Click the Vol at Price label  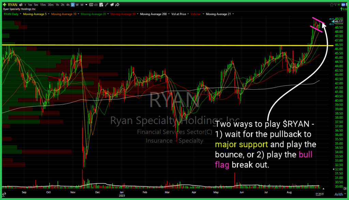(x=179, y=14)
